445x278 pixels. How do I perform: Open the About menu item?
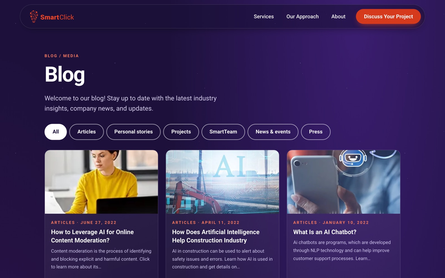[x=338, y=16]
